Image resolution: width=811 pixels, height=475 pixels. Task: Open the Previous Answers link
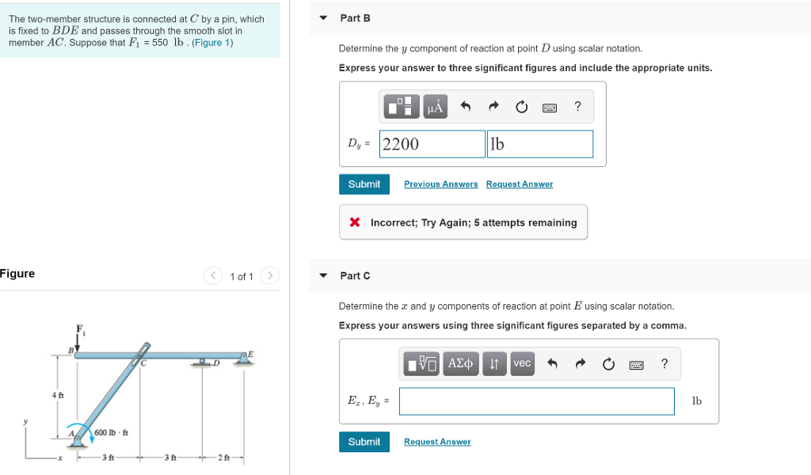click(440, 184)
